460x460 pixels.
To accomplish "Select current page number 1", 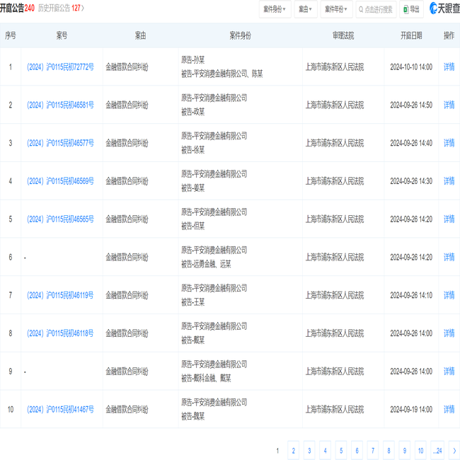I will pyautogui.click(x=277, y=451).
